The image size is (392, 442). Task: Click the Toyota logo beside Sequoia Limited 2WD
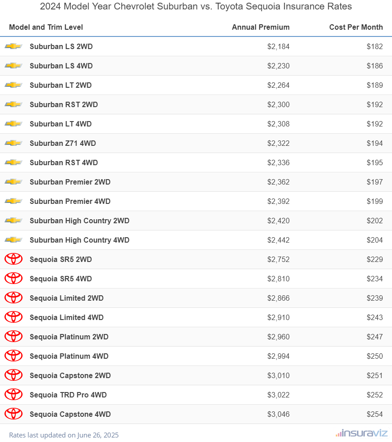coord(14,298)
